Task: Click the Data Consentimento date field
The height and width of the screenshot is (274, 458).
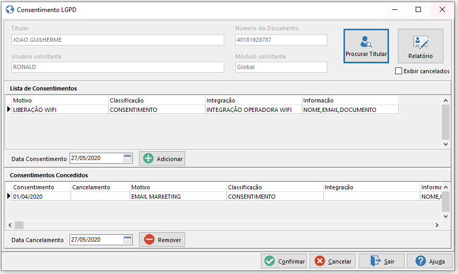Action: click(96, 158)
